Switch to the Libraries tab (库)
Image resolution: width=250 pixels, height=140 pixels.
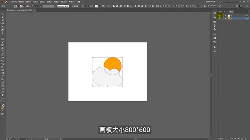coord(225,12)
